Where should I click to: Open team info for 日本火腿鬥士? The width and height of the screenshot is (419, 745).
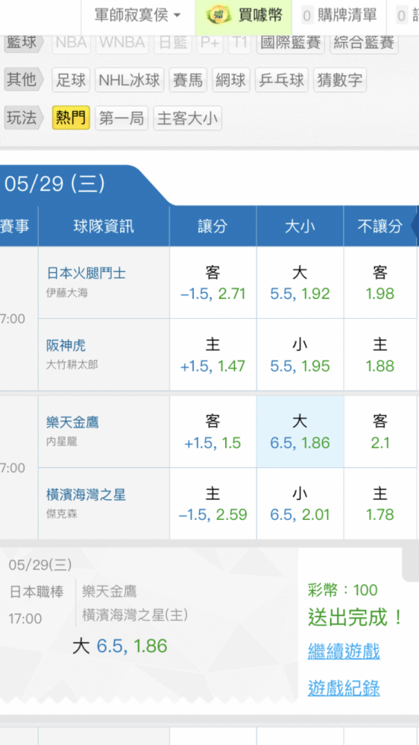click(86, 273)
